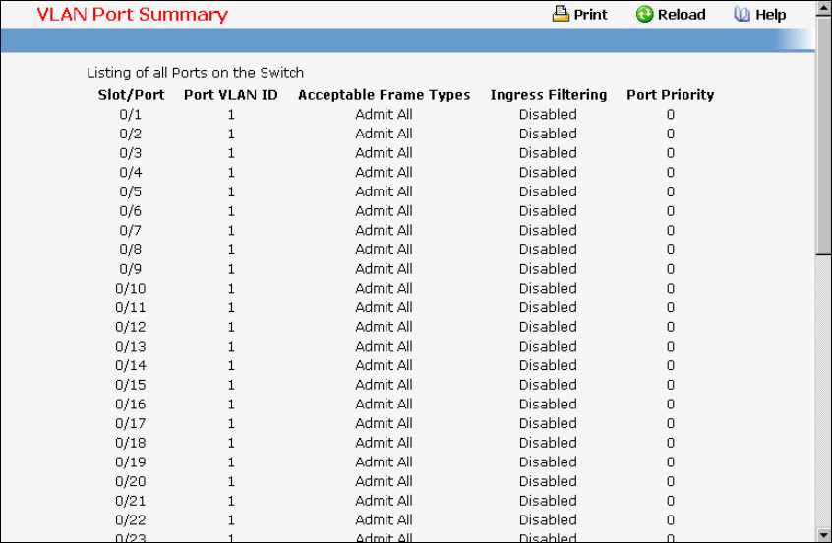This screenshot has height=543, width=832.
Task: Click the scrollbar up arrow
Action: [824, 8]
